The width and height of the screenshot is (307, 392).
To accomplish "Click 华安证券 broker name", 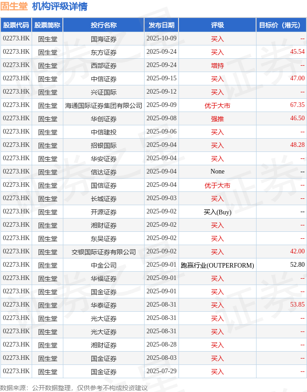I will 104,159.
